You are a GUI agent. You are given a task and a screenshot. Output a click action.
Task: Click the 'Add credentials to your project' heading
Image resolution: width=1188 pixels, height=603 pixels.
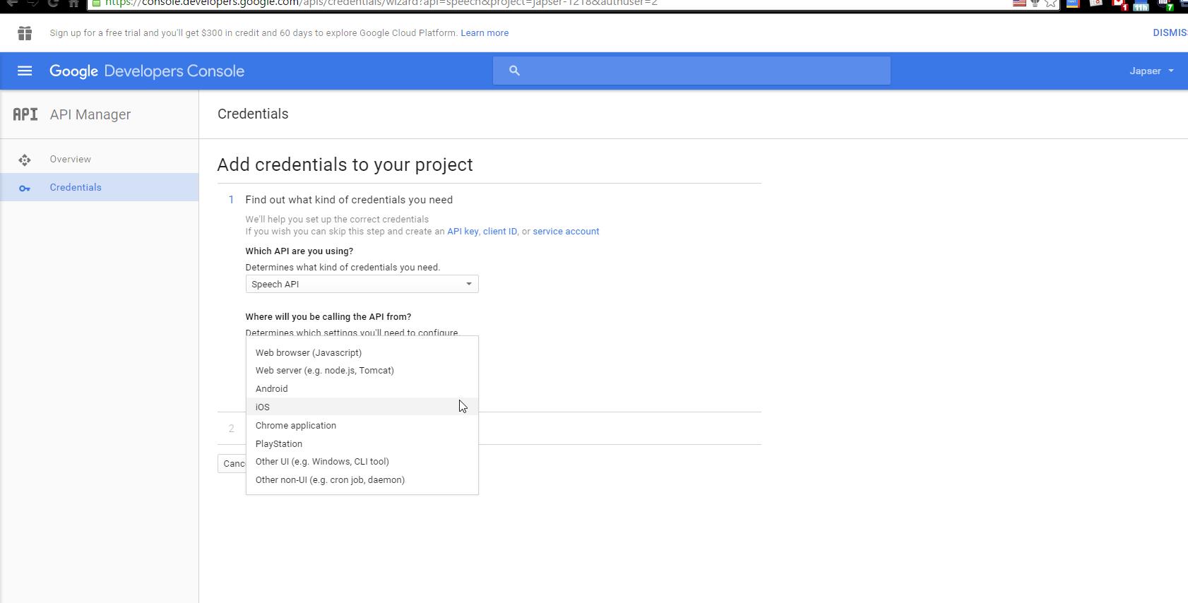pos(345,165)
